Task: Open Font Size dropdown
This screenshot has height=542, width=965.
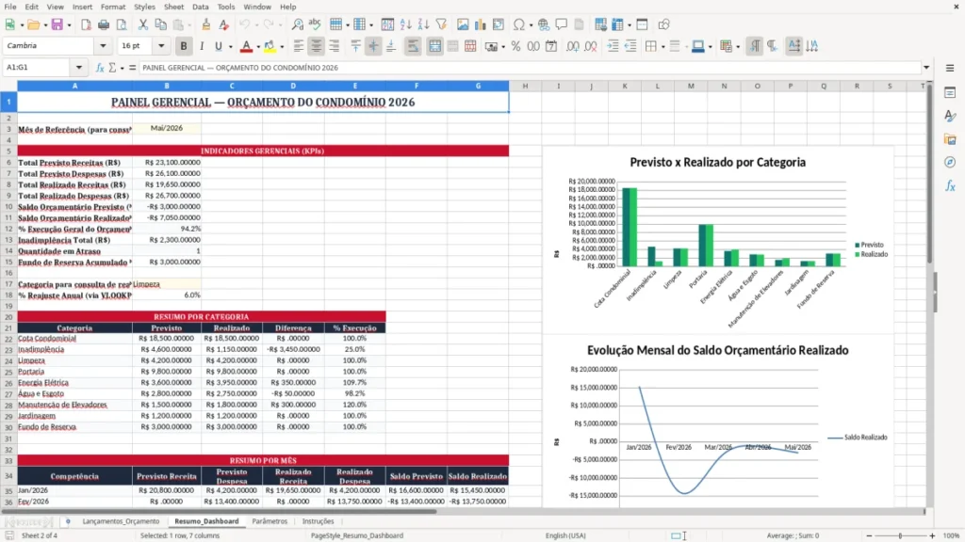Action: pyautogui.click(x=161, y=45)
